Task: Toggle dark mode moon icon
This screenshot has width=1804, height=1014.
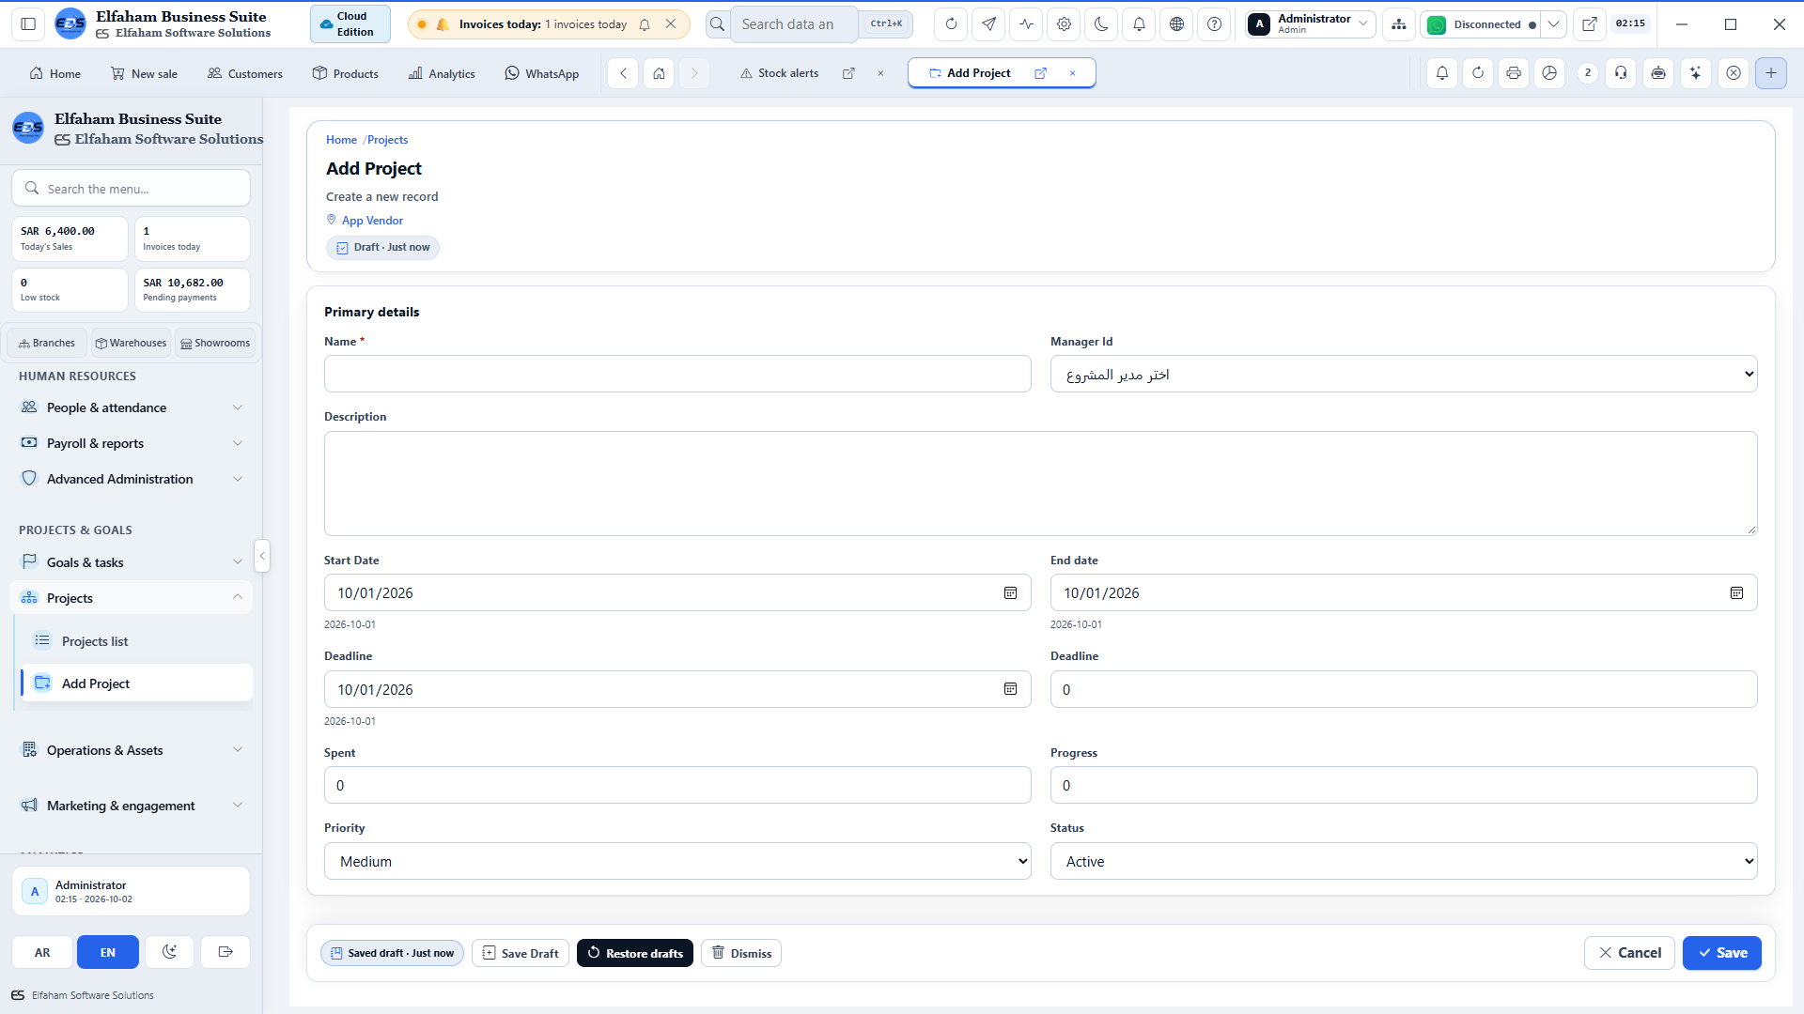Action: (x=1101, y=24)
